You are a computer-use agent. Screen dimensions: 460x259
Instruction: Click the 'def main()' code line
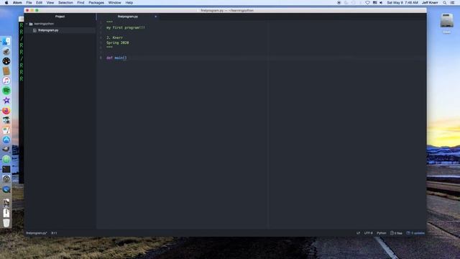pyautogui.click(x=116, y=58)
